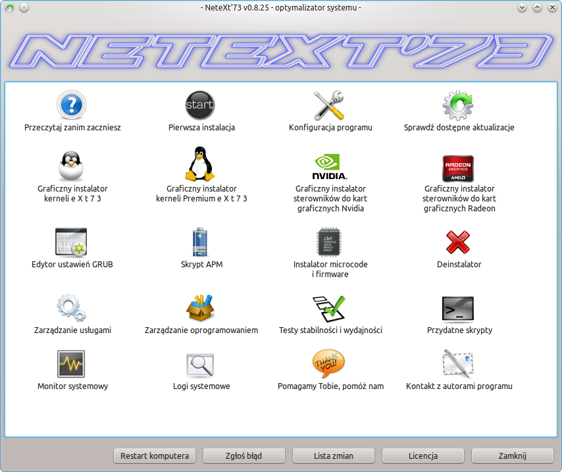Launch the waveform system monitor icon
The width and height of the screenshot is (562, 472).
(x=71, y=364)
